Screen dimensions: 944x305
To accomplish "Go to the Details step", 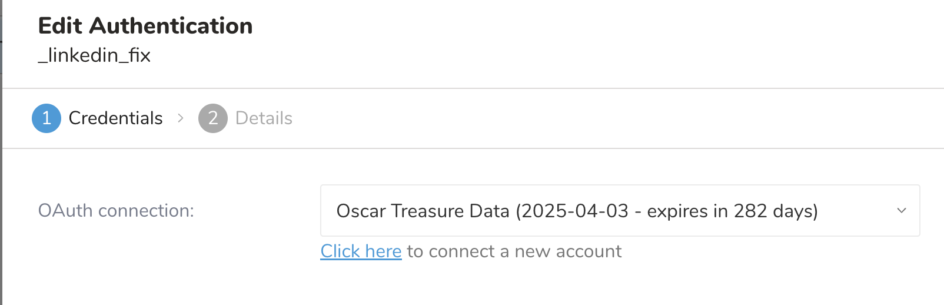I will [264, 118].
